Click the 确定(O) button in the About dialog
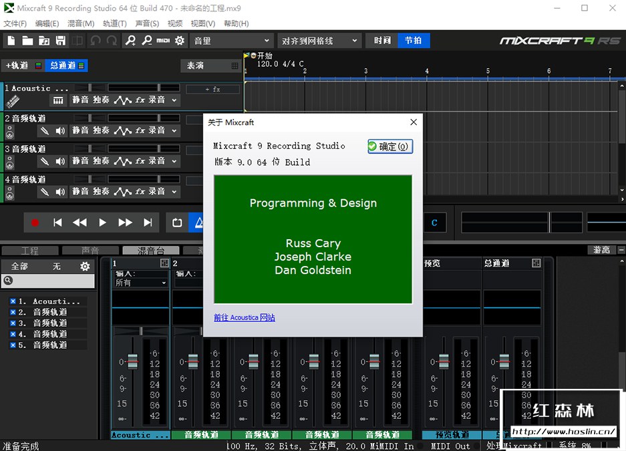626x451 pixels. (389, 146)
